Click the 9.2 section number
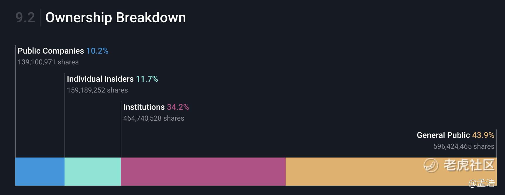505x195 pixels. 25,18
